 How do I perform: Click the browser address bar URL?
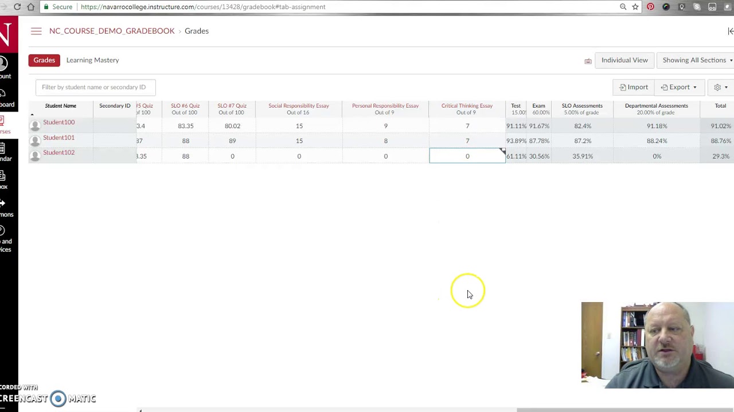point(203,7)
